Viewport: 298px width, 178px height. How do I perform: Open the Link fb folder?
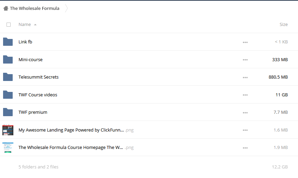[x=25, y=42]
